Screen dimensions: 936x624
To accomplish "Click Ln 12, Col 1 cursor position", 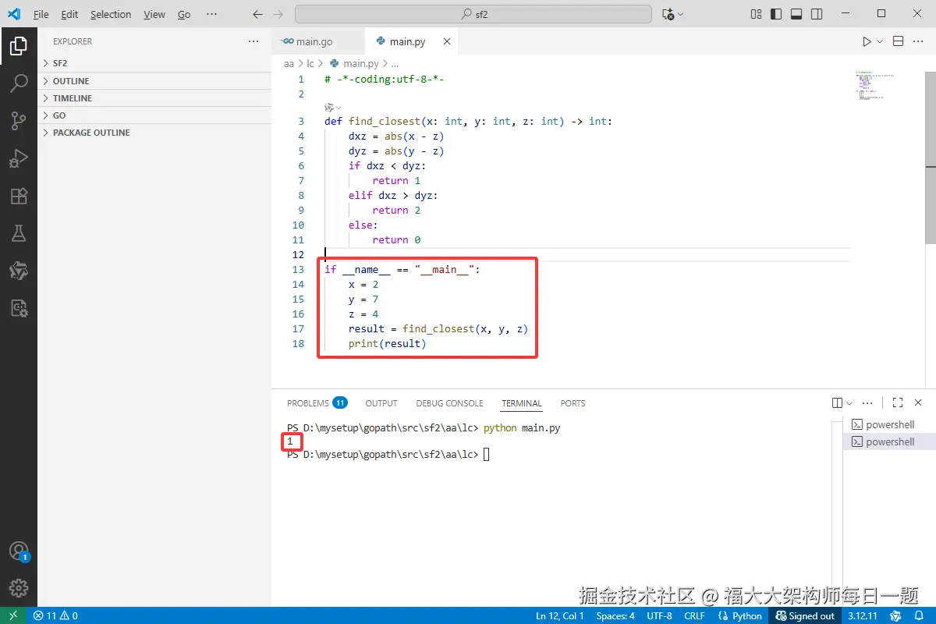I will (560, 615).
